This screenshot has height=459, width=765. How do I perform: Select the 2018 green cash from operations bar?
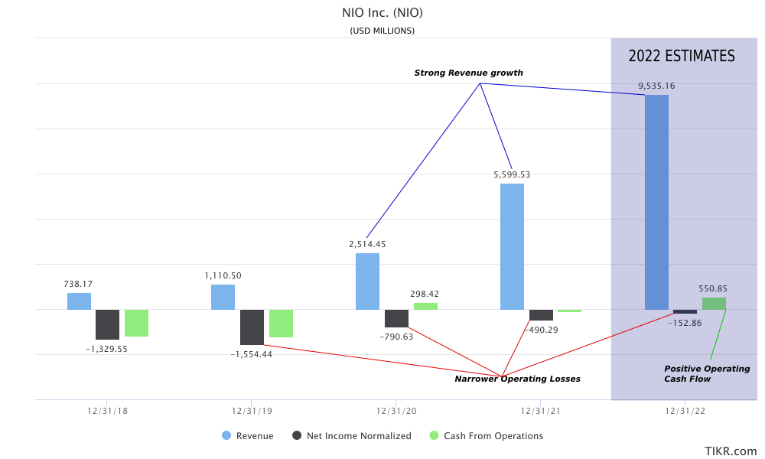tap(137, 323)
